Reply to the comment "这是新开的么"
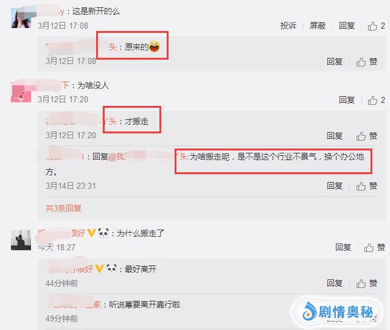This screenshot has height=330, width=390. click(x=347, y=26)
